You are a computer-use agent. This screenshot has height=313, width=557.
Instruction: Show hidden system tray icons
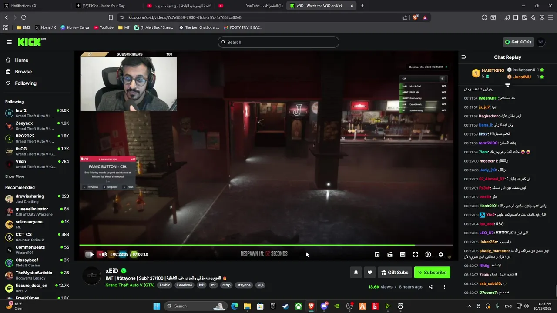click(469, 306)
